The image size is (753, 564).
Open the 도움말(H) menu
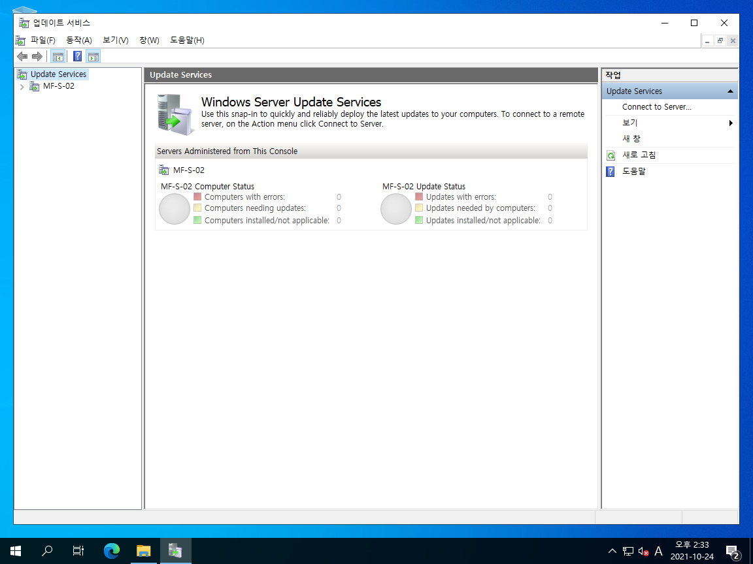pyautogui.click(x=188, y=40)
